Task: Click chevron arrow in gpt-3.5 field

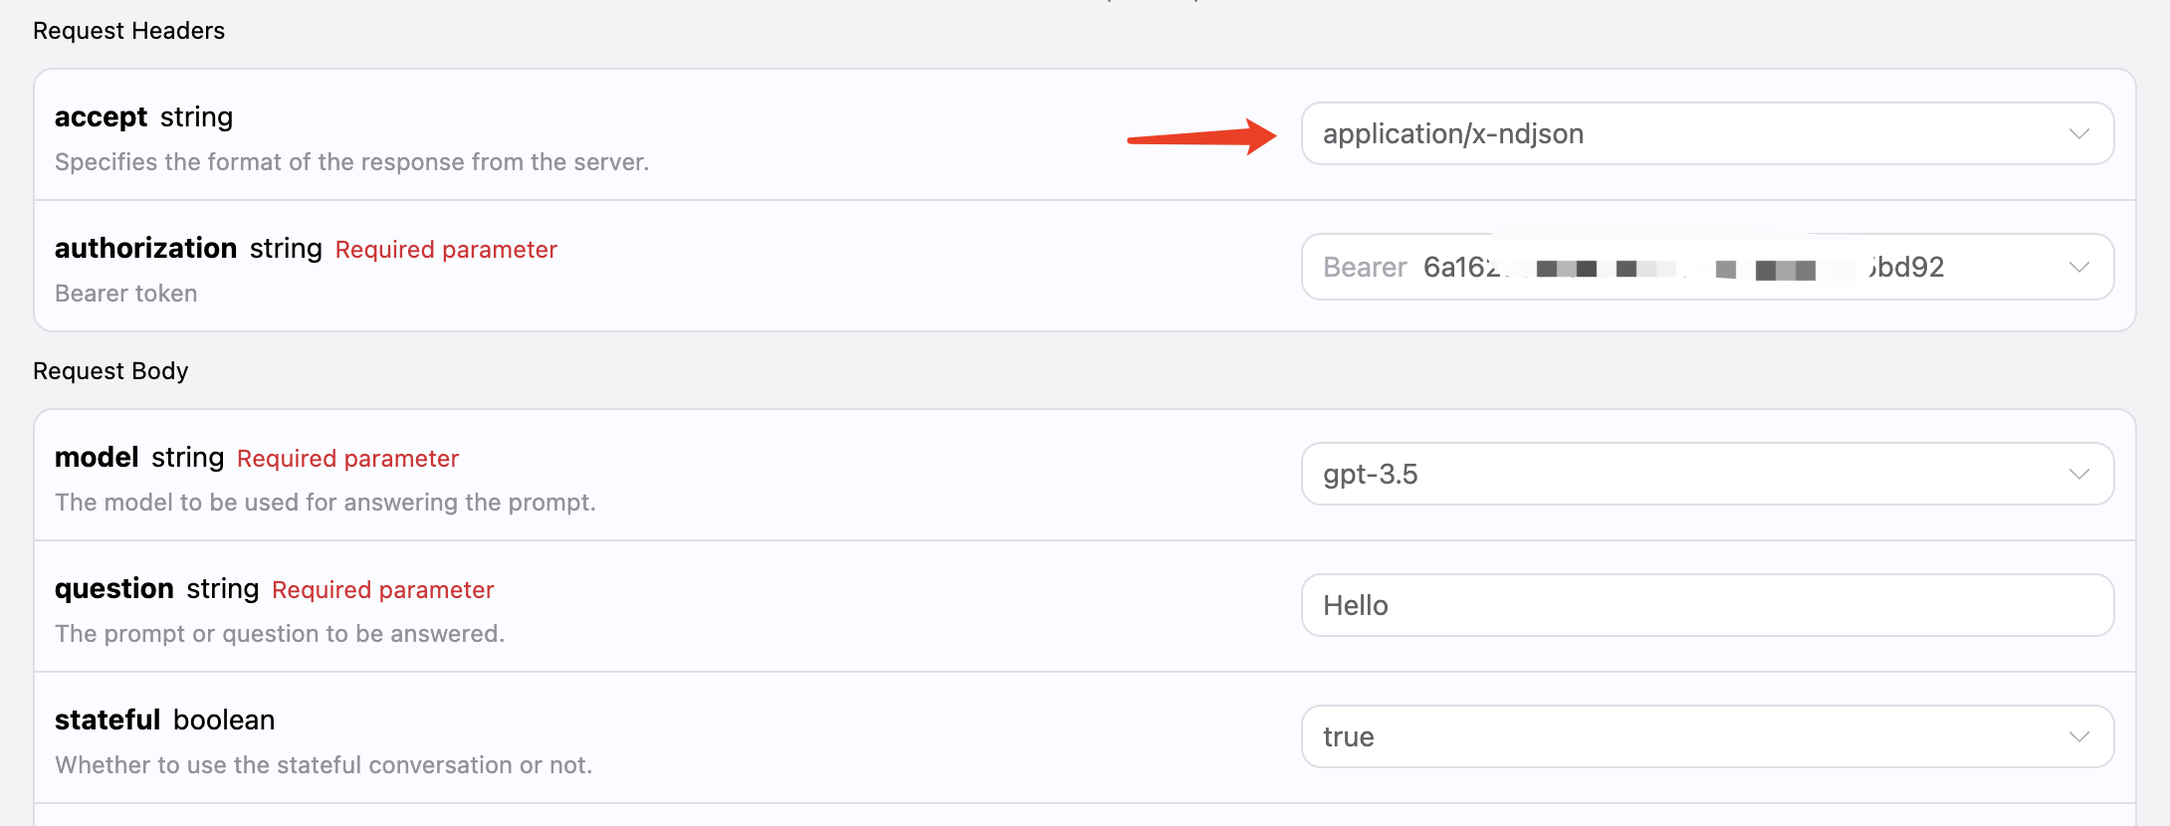Action: (x=2078, y=474)
